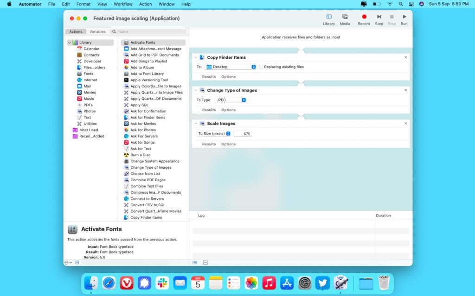
Task: Collapse the Library tree disclosure triangle
Action: click(69, 42)
